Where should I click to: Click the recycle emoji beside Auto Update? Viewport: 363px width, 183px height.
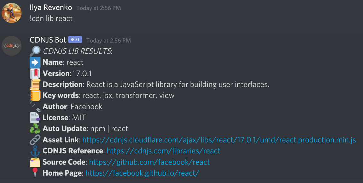(x=35, y=129)
